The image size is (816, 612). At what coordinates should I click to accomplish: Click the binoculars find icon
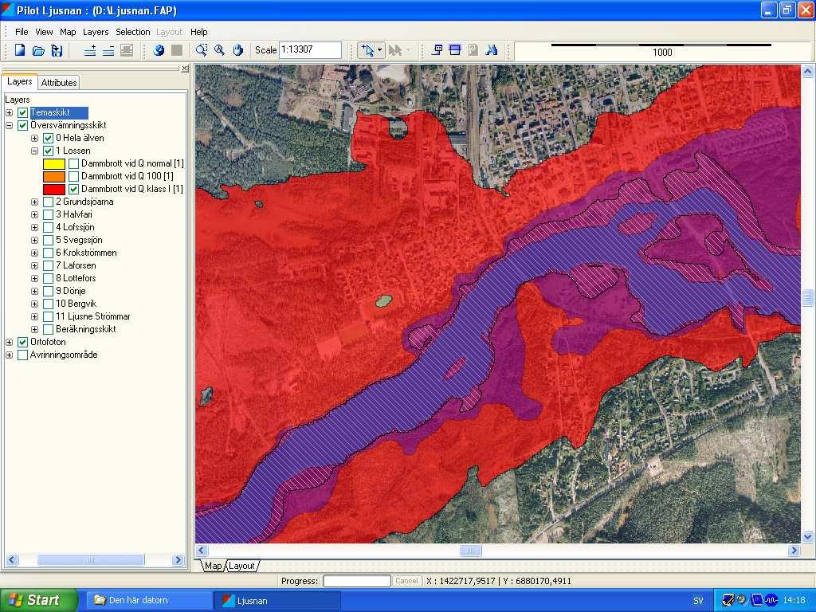(491, 50)
